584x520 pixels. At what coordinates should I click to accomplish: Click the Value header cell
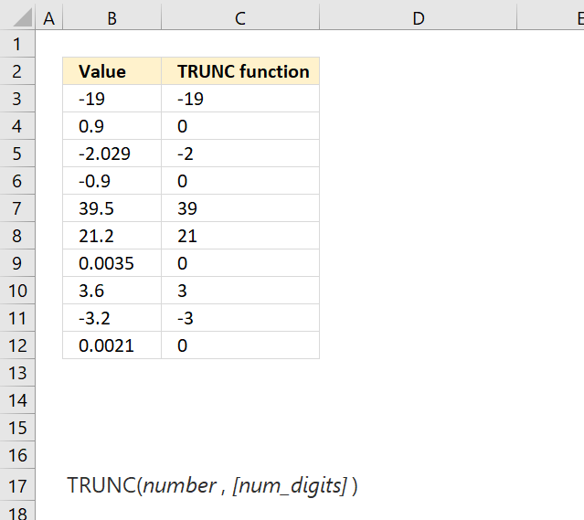pyautogui.click(x=112, y=71)
